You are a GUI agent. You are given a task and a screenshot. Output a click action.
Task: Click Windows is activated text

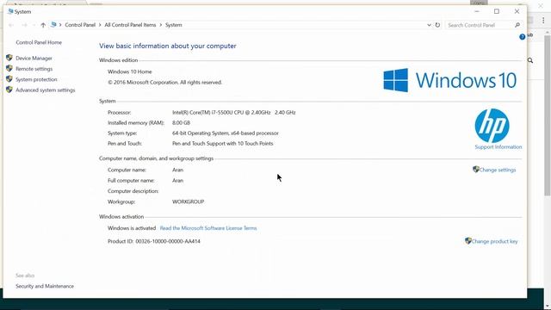(132, 228)
